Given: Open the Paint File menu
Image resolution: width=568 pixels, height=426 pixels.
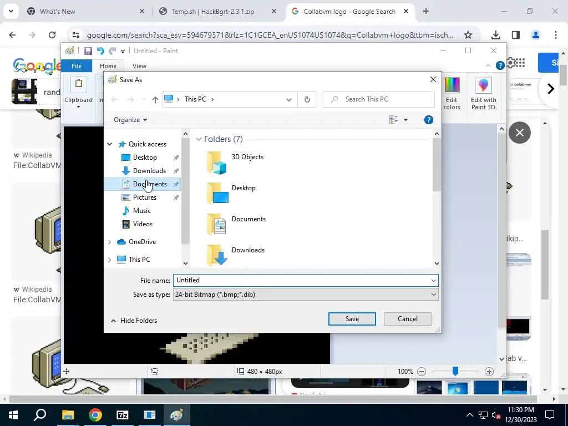Looking at the screenshot, I should pos(77,66).
